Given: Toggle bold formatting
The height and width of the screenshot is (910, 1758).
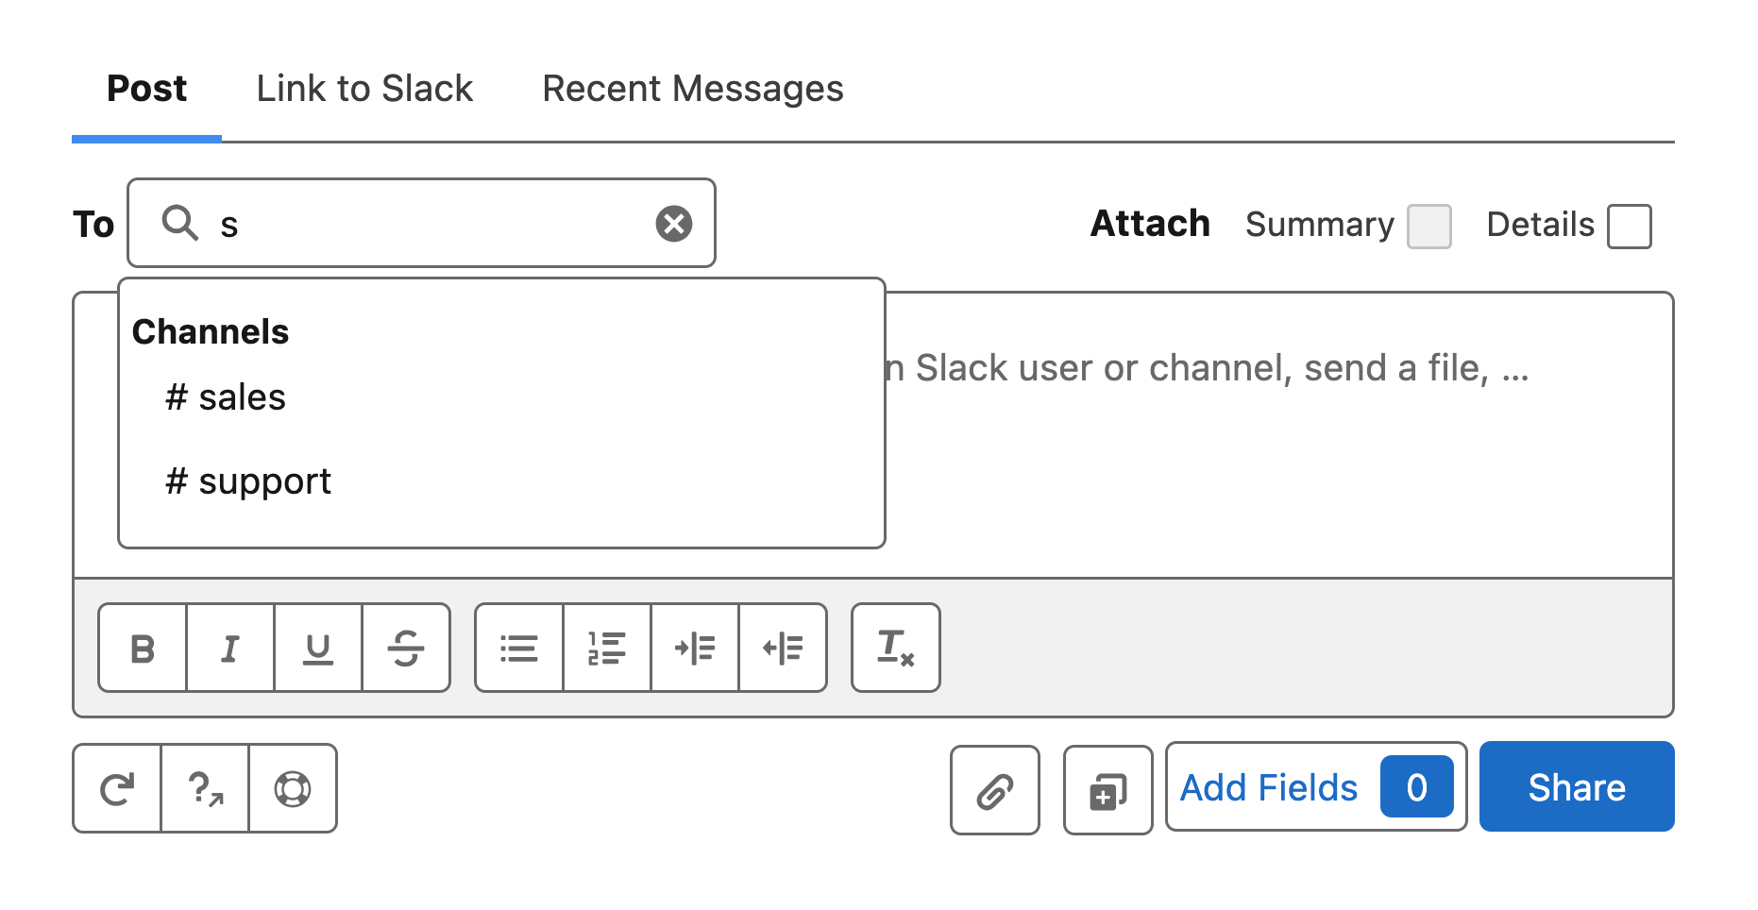Looking at the screenshot, I should click(143, 649).
